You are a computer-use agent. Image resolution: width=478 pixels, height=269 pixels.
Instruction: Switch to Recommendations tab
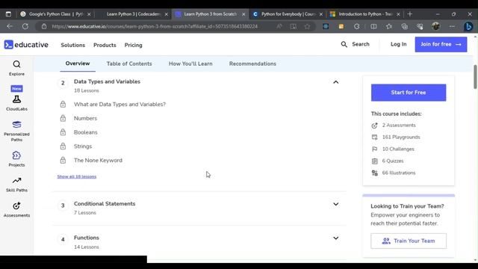[x=252, y=64]
